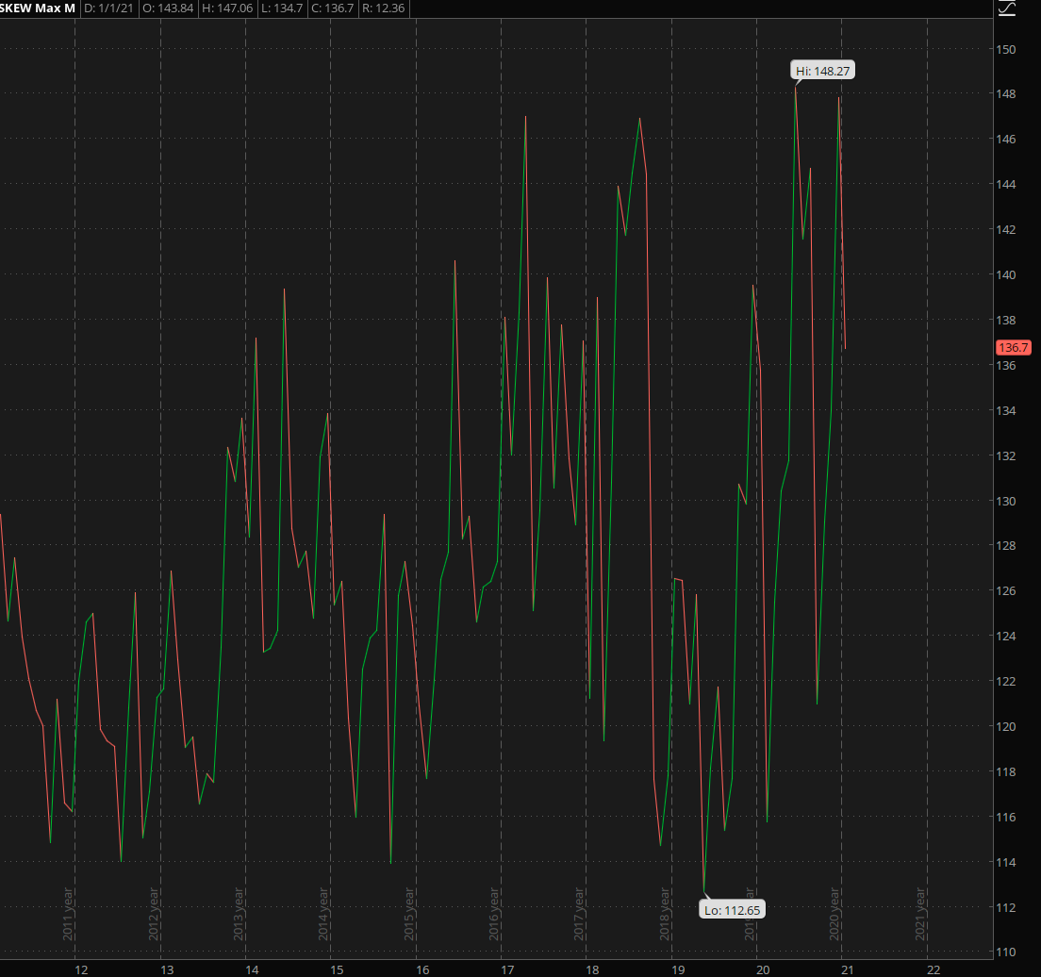
Task: Click the open value O: 143.84
Action: pos(168,8)
